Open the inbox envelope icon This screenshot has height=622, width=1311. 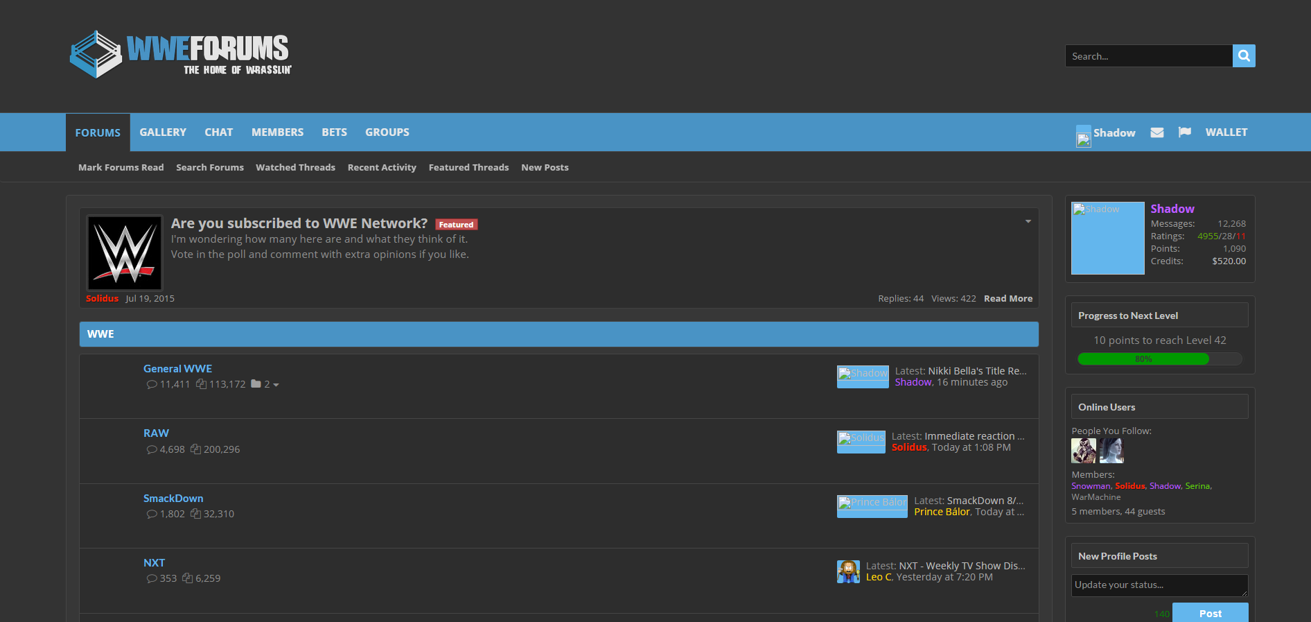(x=1156, y=132)
